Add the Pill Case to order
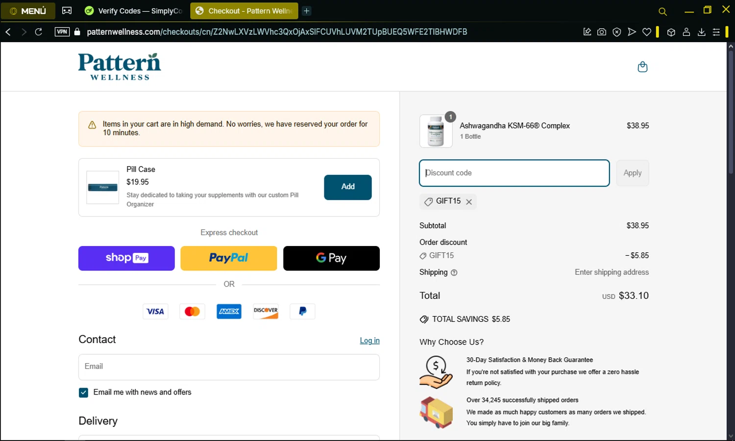This screenshot has width=735, height=441. point(348,187)
